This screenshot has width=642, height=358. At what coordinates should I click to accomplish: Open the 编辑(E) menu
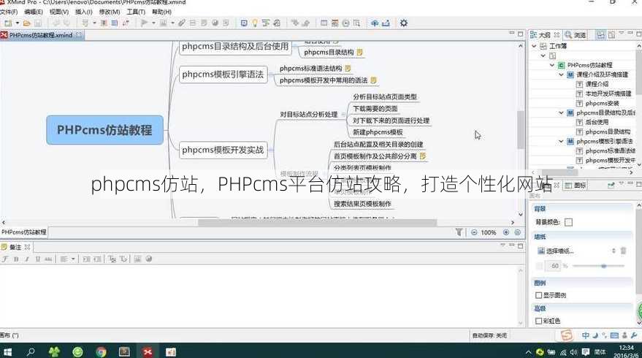pos(34,12)
